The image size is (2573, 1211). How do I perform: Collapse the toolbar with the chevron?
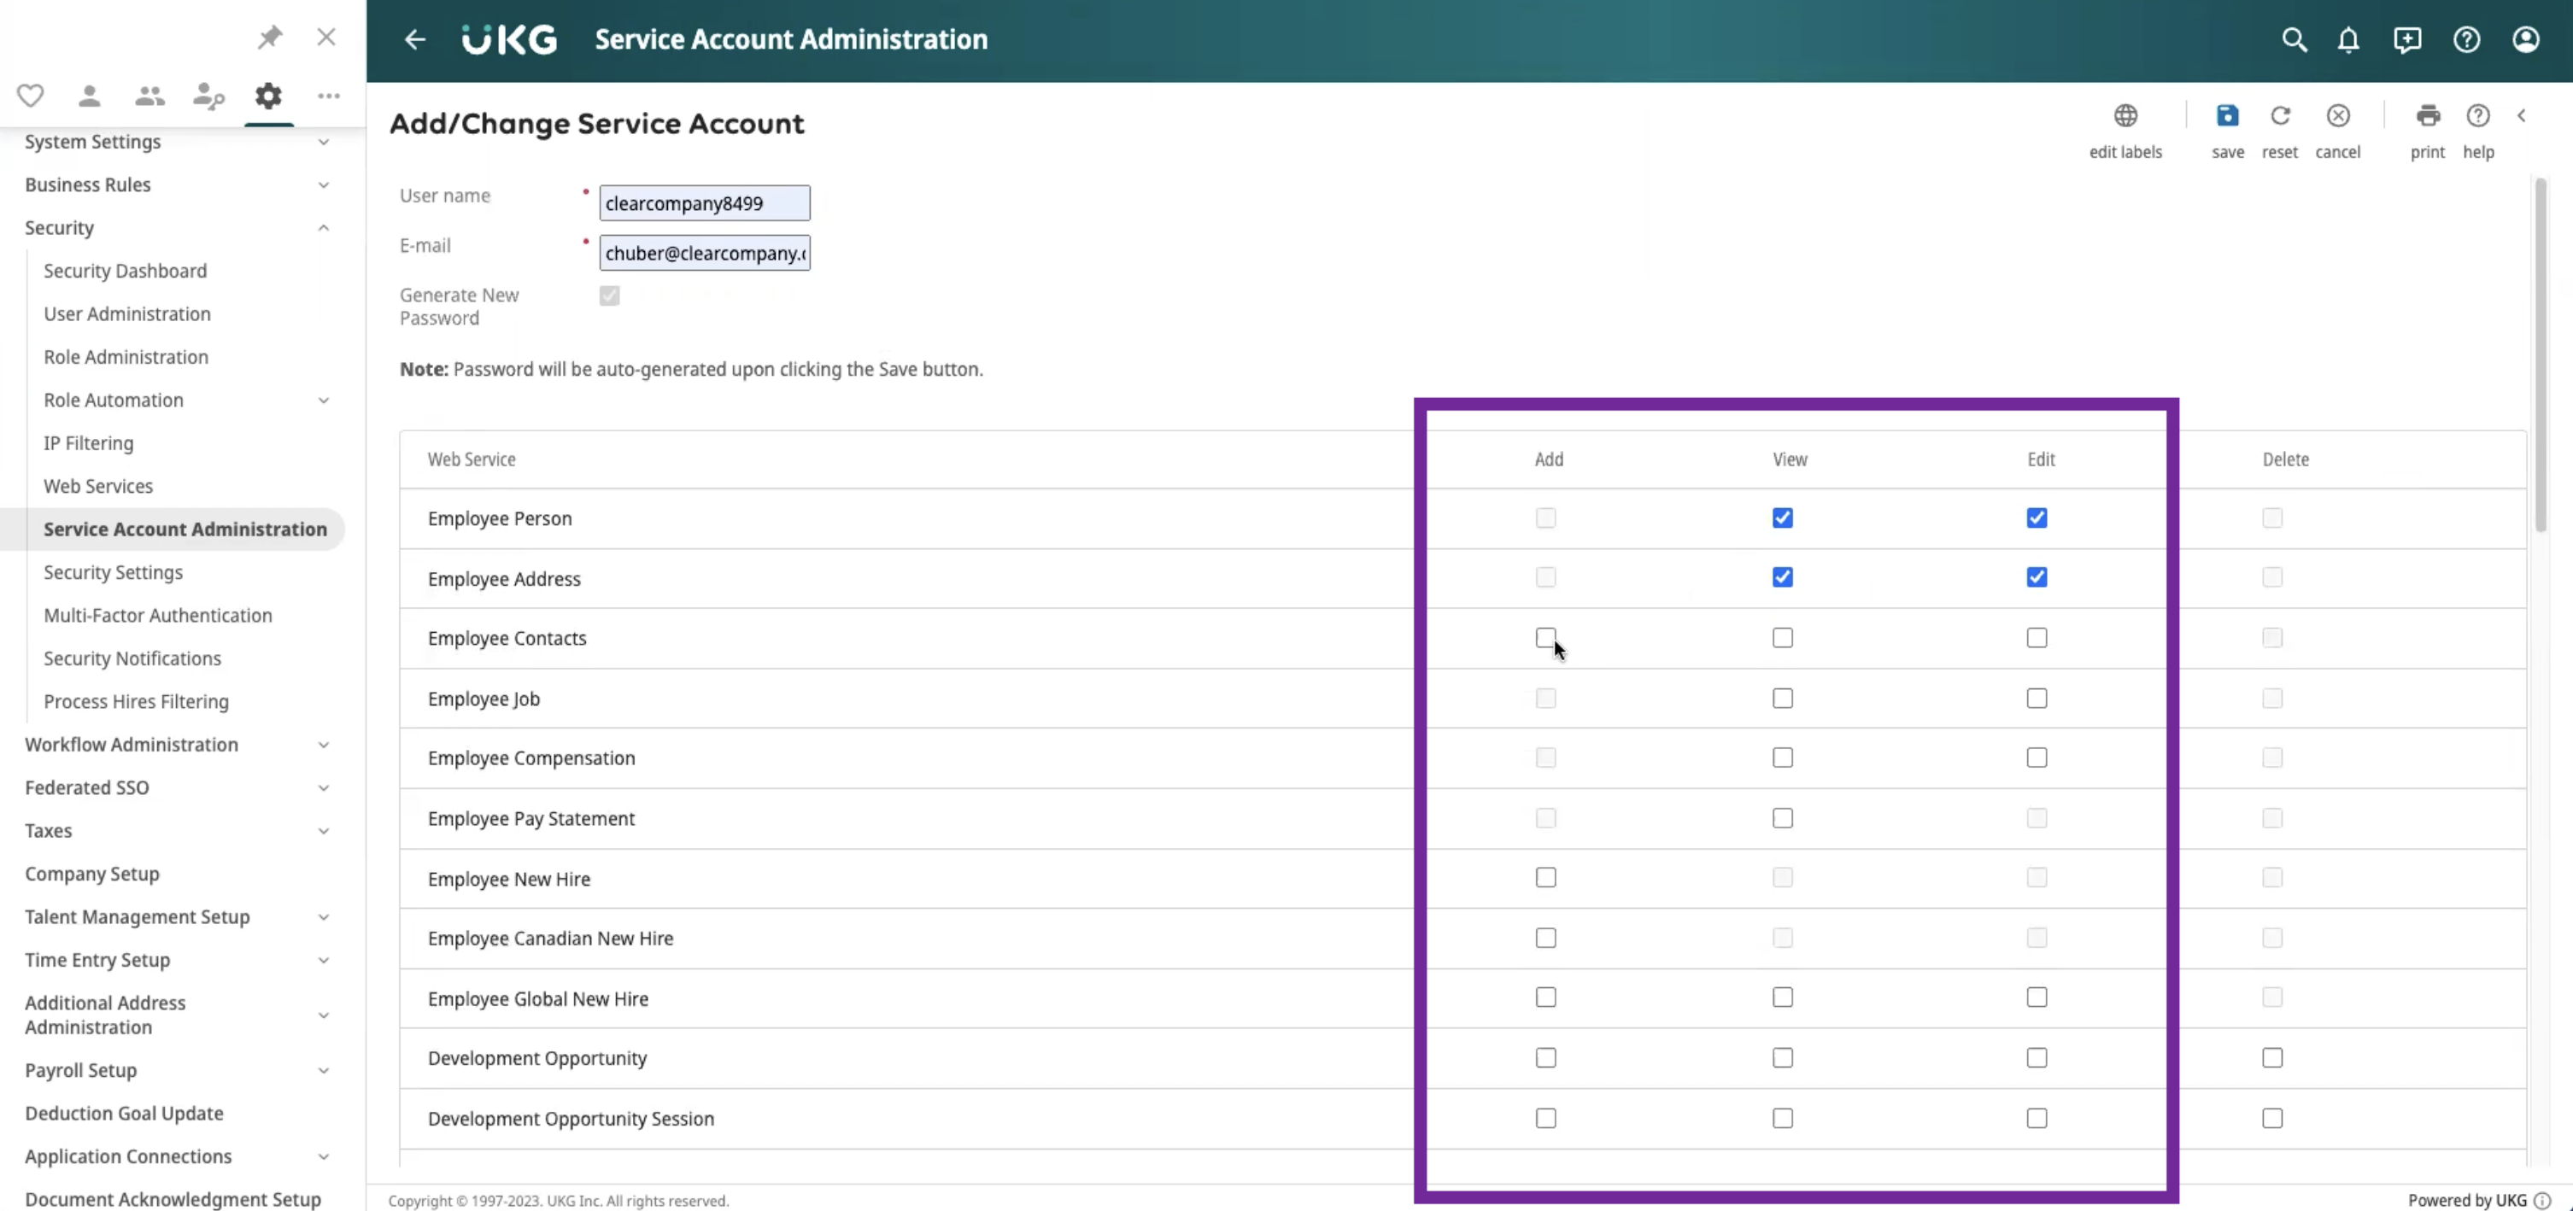click(2522, 116)
